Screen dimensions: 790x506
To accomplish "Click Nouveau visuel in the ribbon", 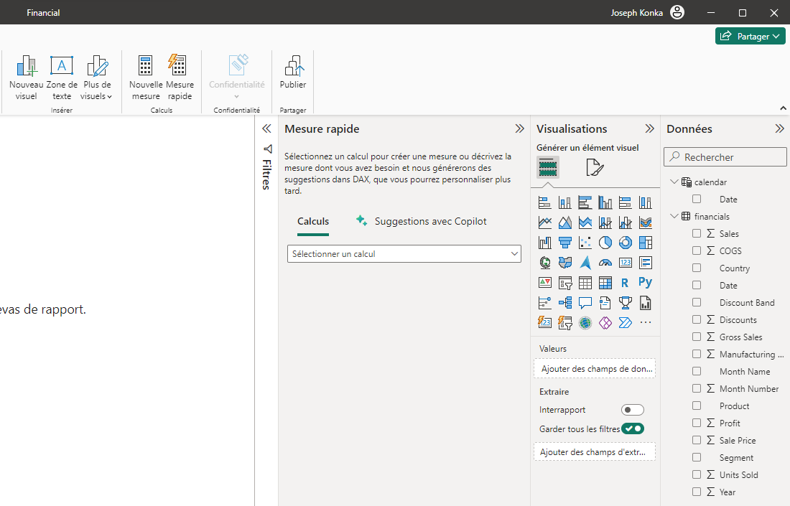I will tap(26, 80).
